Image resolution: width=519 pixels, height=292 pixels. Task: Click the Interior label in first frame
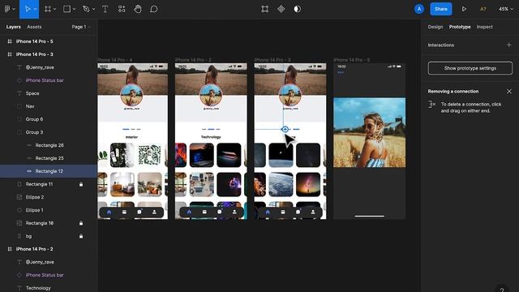[x=131, y=137]
